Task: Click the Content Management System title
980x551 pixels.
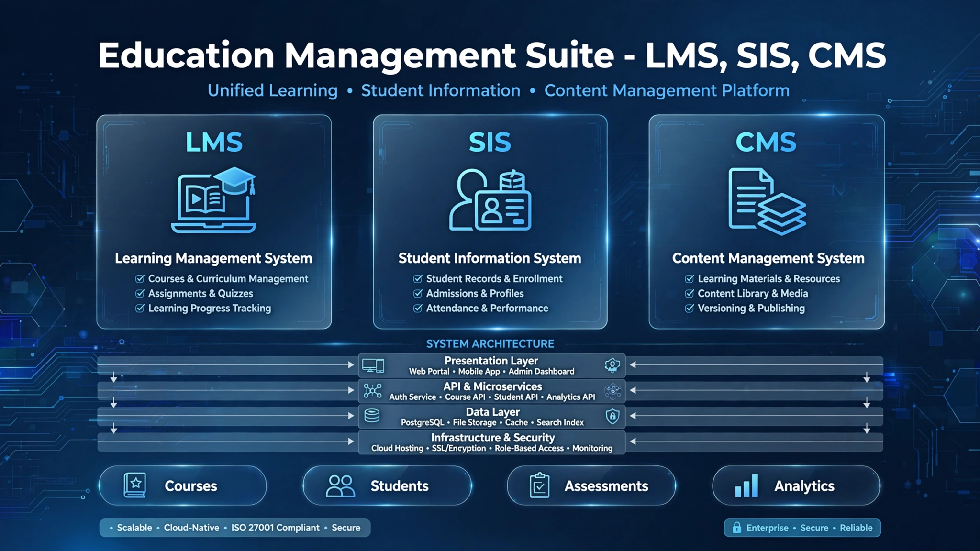Action: [x=768, y=258]
